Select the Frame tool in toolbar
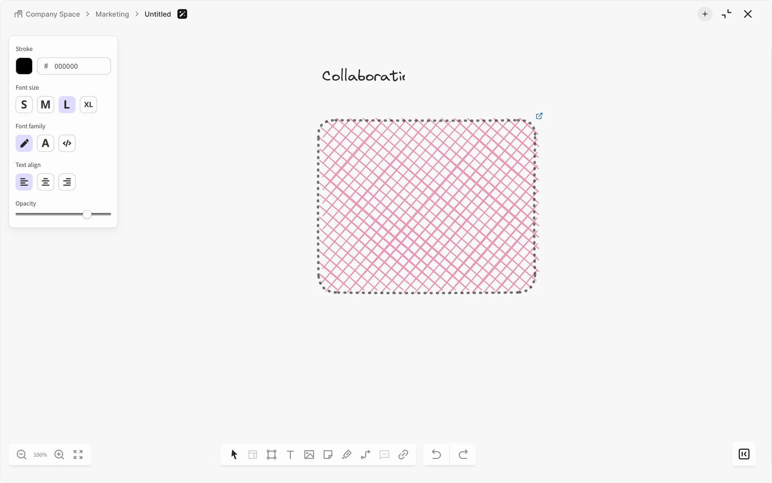 pyautogui.click(x=271, y=454)
